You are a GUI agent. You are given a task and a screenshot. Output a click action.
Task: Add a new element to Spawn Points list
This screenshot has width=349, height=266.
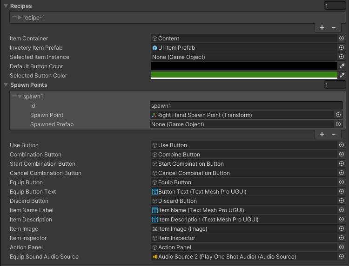(322, 134)
